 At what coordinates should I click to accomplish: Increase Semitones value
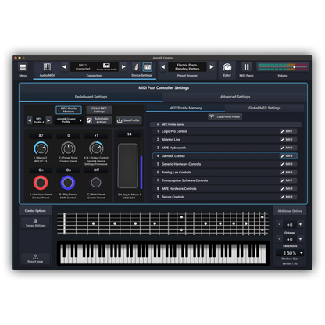pyautogui.click(x=301, y=239)
